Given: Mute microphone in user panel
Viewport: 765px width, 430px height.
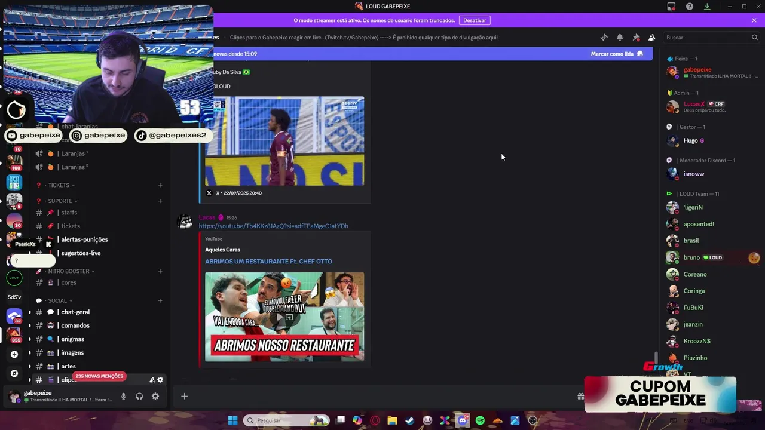Looking at the screenshot, I should [x=124, y=396].
